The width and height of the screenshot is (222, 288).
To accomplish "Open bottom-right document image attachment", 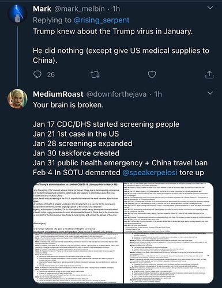I will click(168, 258).
